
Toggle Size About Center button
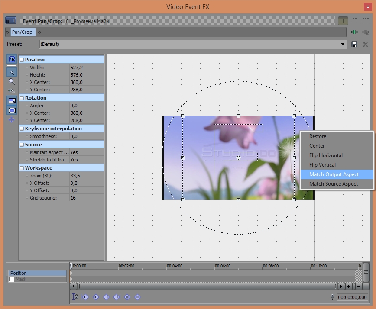12,110
